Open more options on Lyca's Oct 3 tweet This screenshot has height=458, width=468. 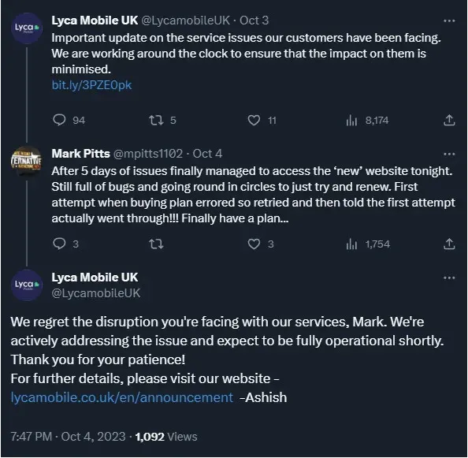pos(449,21)
